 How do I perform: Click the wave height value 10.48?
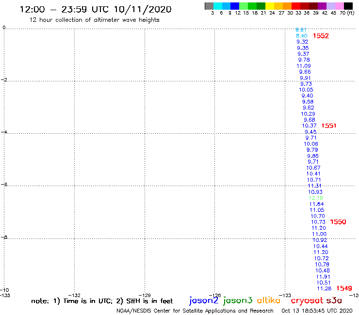coord(323,270)
